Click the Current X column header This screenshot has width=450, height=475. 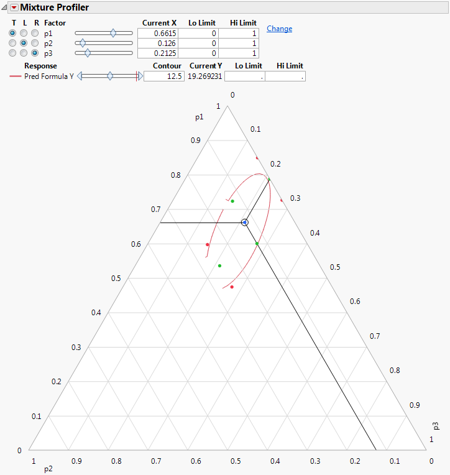click(x=159, y=23)
